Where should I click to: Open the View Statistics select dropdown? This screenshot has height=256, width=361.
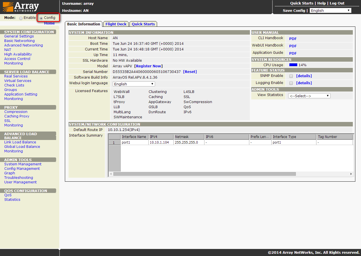tap(309, 96)
